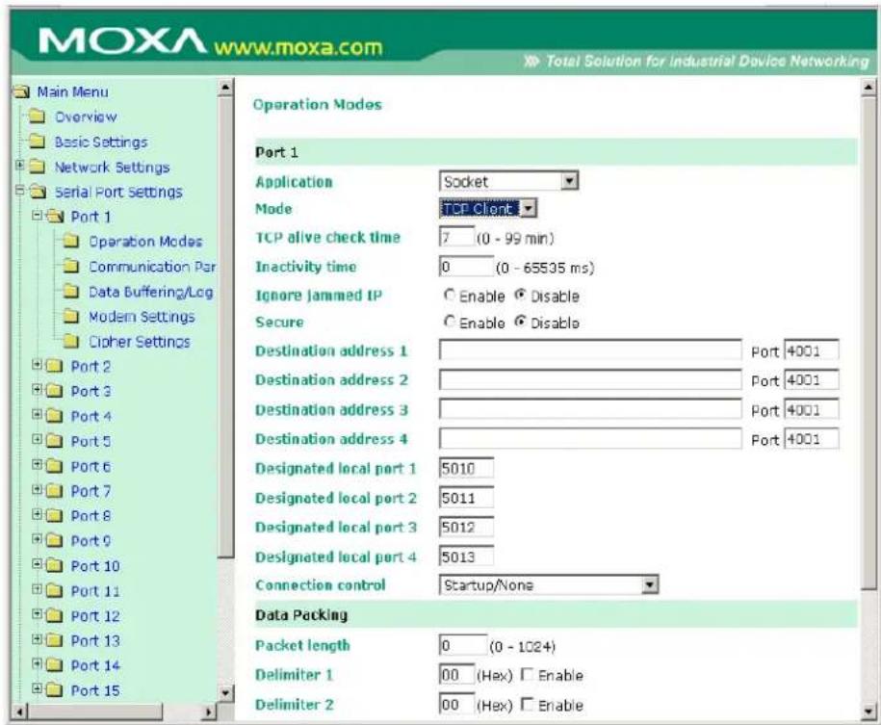This screenshot has width=881, height=725.
Task: Click the Destination address 1 field
Action: pyautogui.click(x=590, y=350)
